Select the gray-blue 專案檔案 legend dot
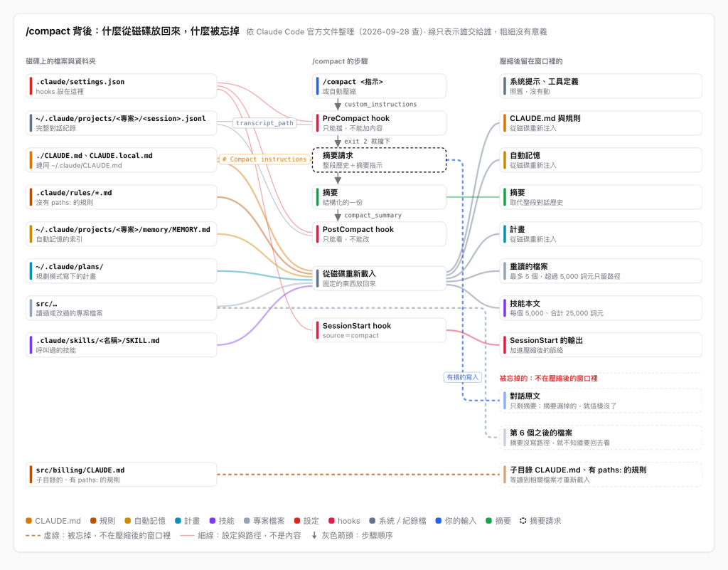The width and height of the screenshot is (728, 570). point(247,521)
